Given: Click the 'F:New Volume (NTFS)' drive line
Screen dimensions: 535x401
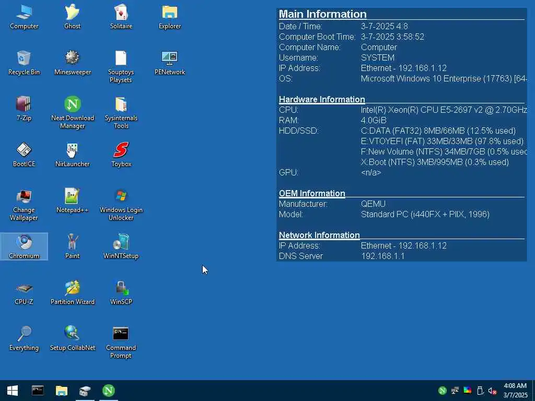Looking at the screenshot, I should tap(444, 151).
